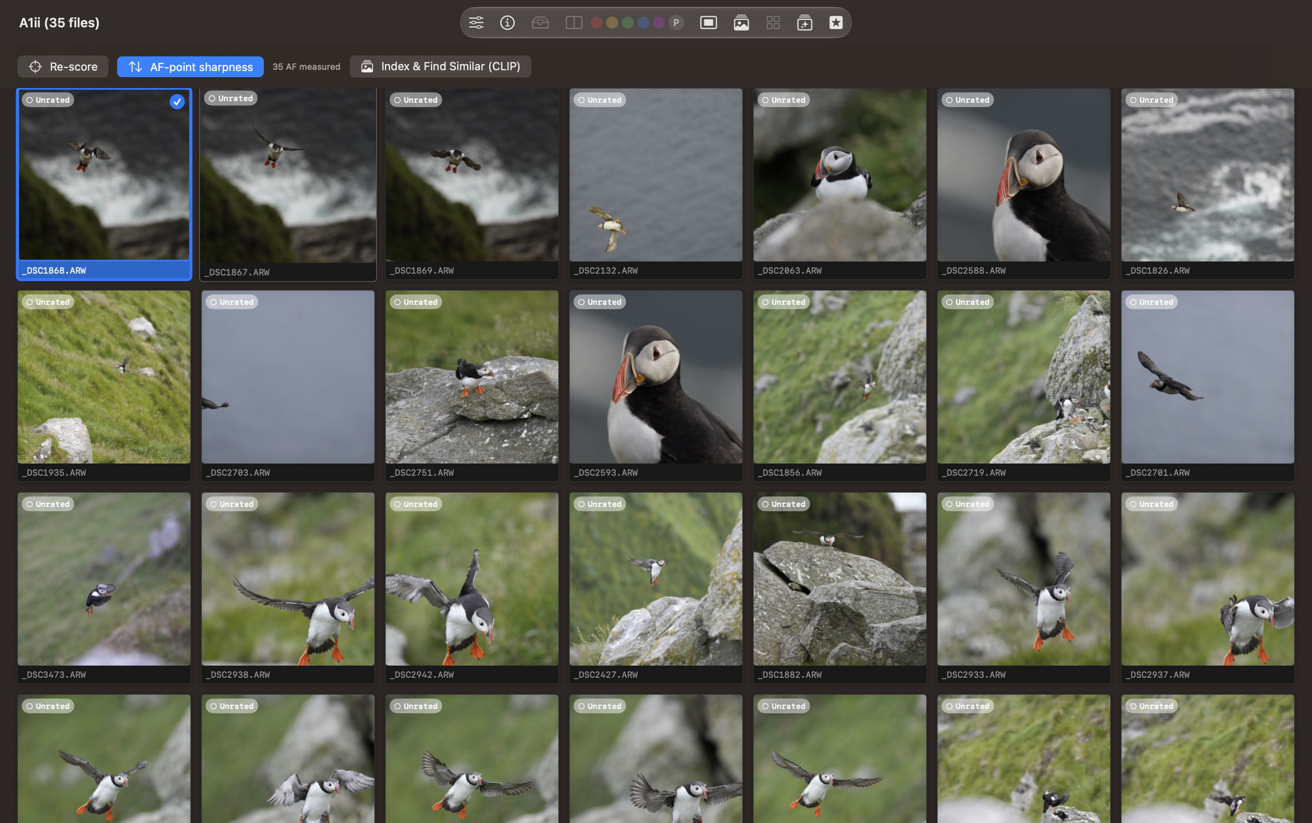This screenshot has width=1312, height=823.
Task: Click Index & Find Similar (CLIP) text
Action: click(450, 66)
